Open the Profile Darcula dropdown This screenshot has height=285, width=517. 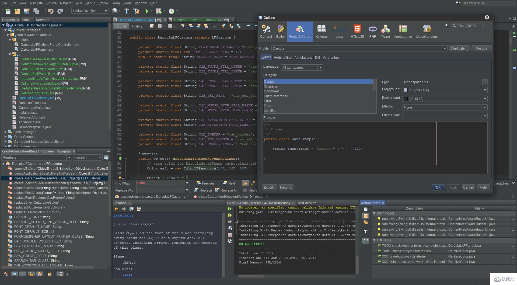[445, 48]
